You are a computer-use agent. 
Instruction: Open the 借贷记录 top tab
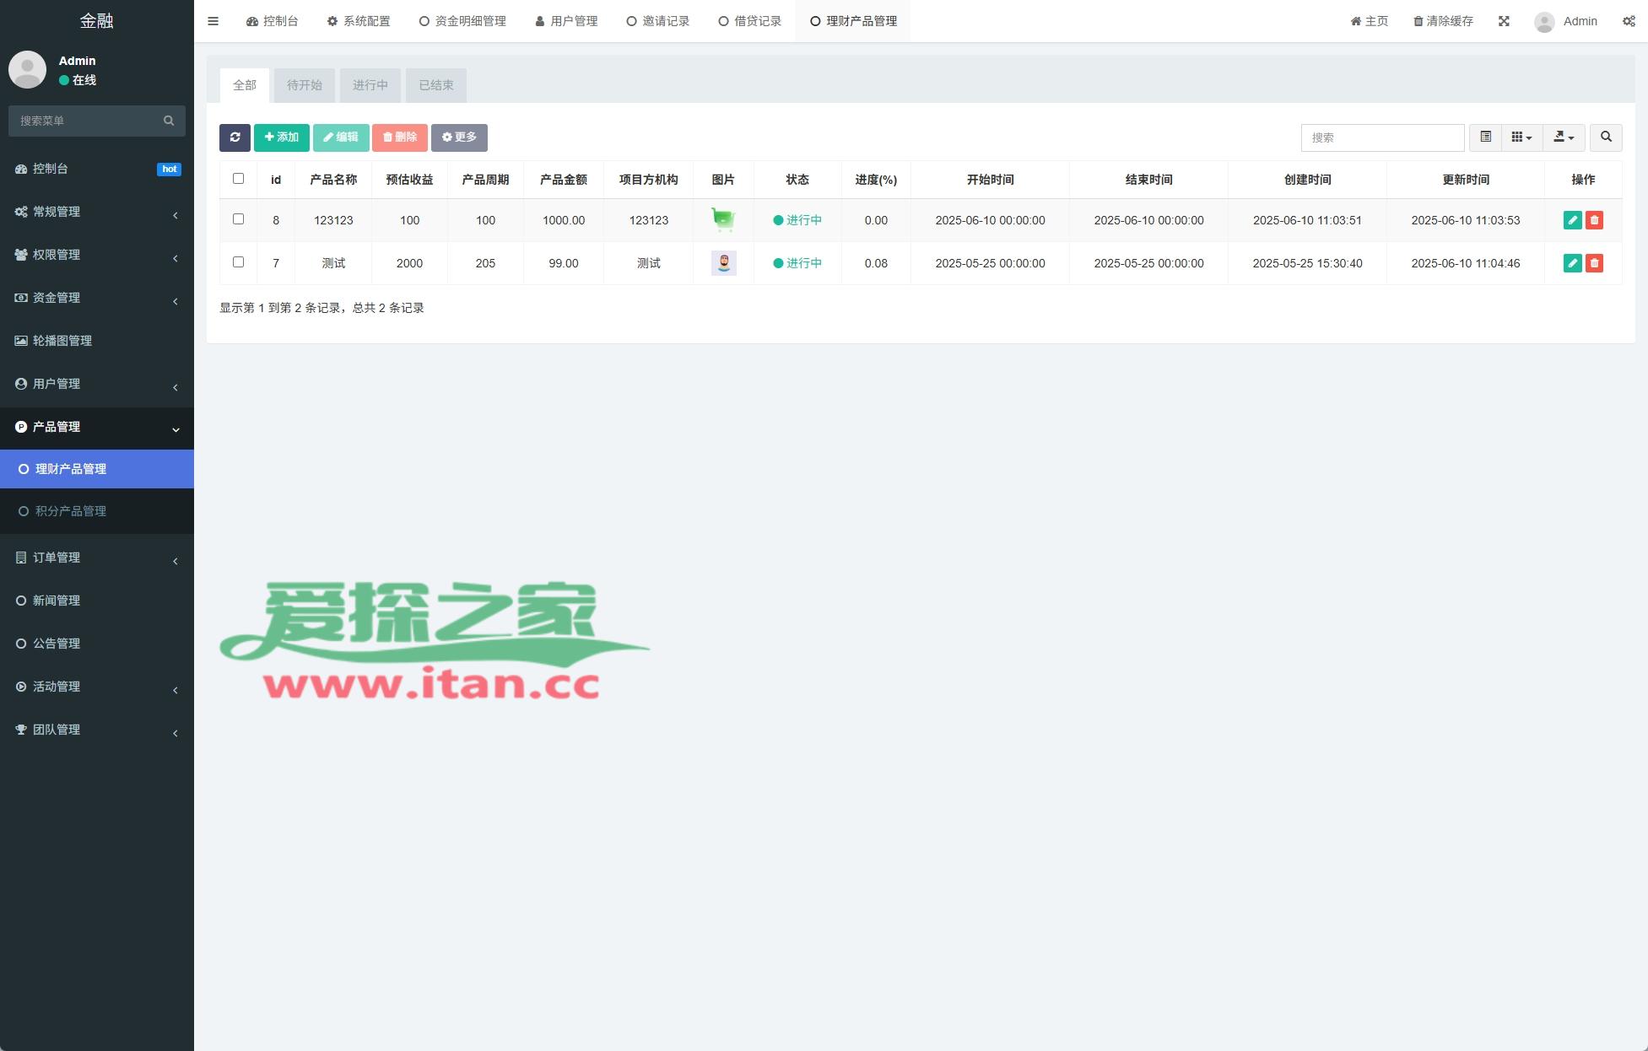point(750,21)
